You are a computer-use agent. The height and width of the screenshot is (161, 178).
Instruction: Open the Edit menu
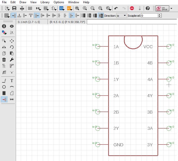(13, 2)
